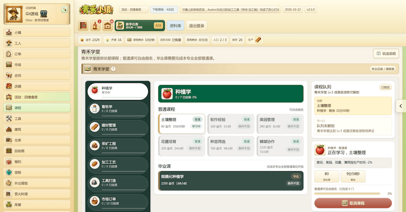Click the 工具 hammer icon
The width and height of the screenshot is (406, 212).
pos(9,119)
